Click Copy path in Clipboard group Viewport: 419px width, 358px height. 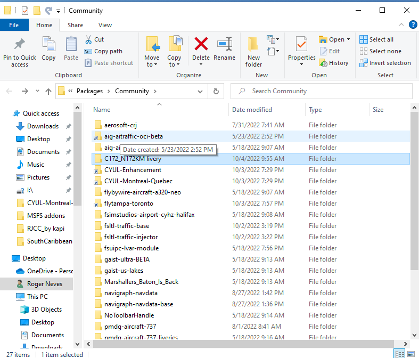103,51
